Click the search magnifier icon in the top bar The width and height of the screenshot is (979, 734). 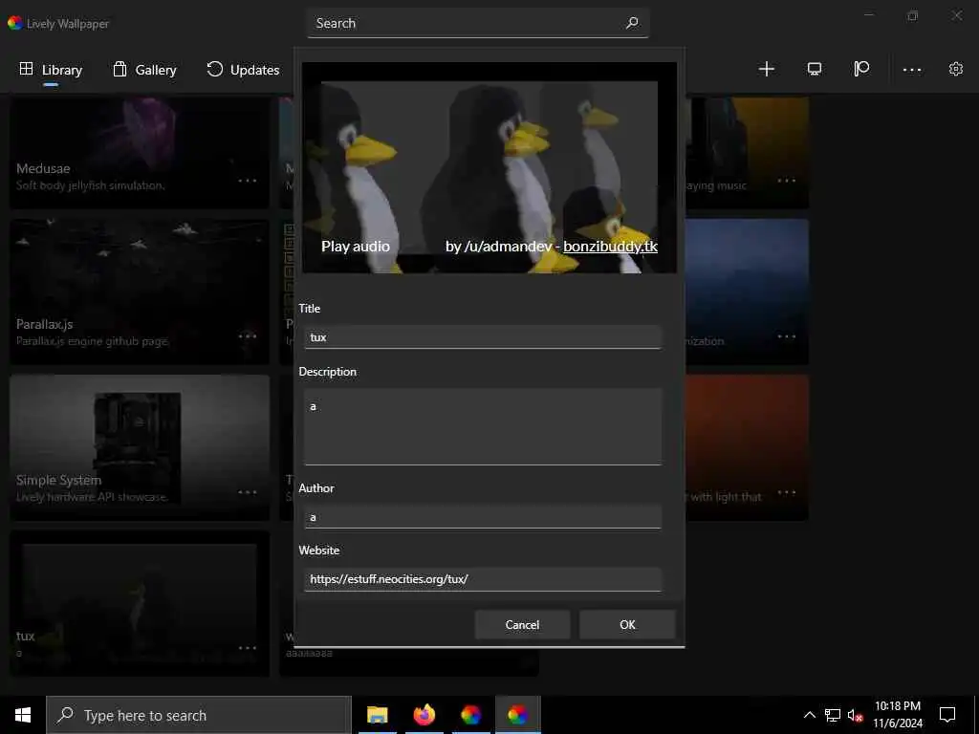pos(632,23)
